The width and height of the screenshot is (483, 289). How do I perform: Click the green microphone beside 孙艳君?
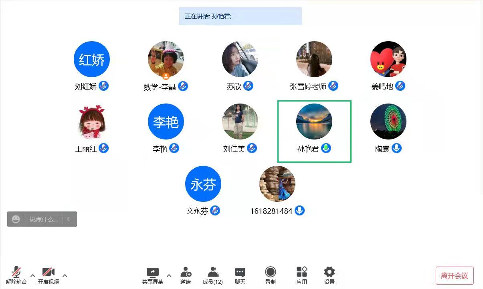[x=326, y=148]
